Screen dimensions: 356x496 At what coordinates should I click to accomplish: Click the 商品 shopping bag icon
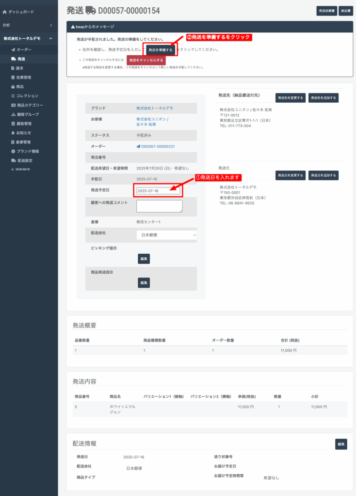click(x=14, y=87)
